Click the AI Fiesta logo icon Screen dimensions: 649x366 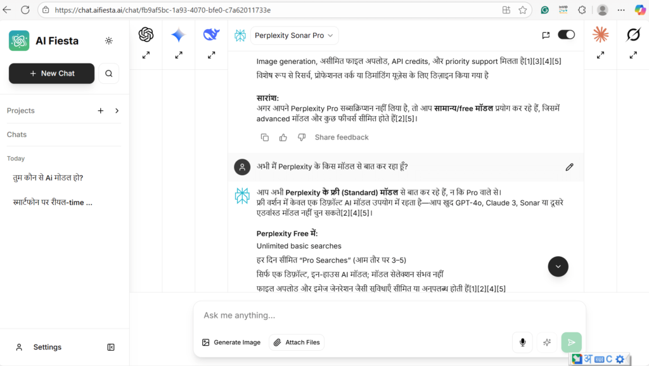tap(19, 41)
